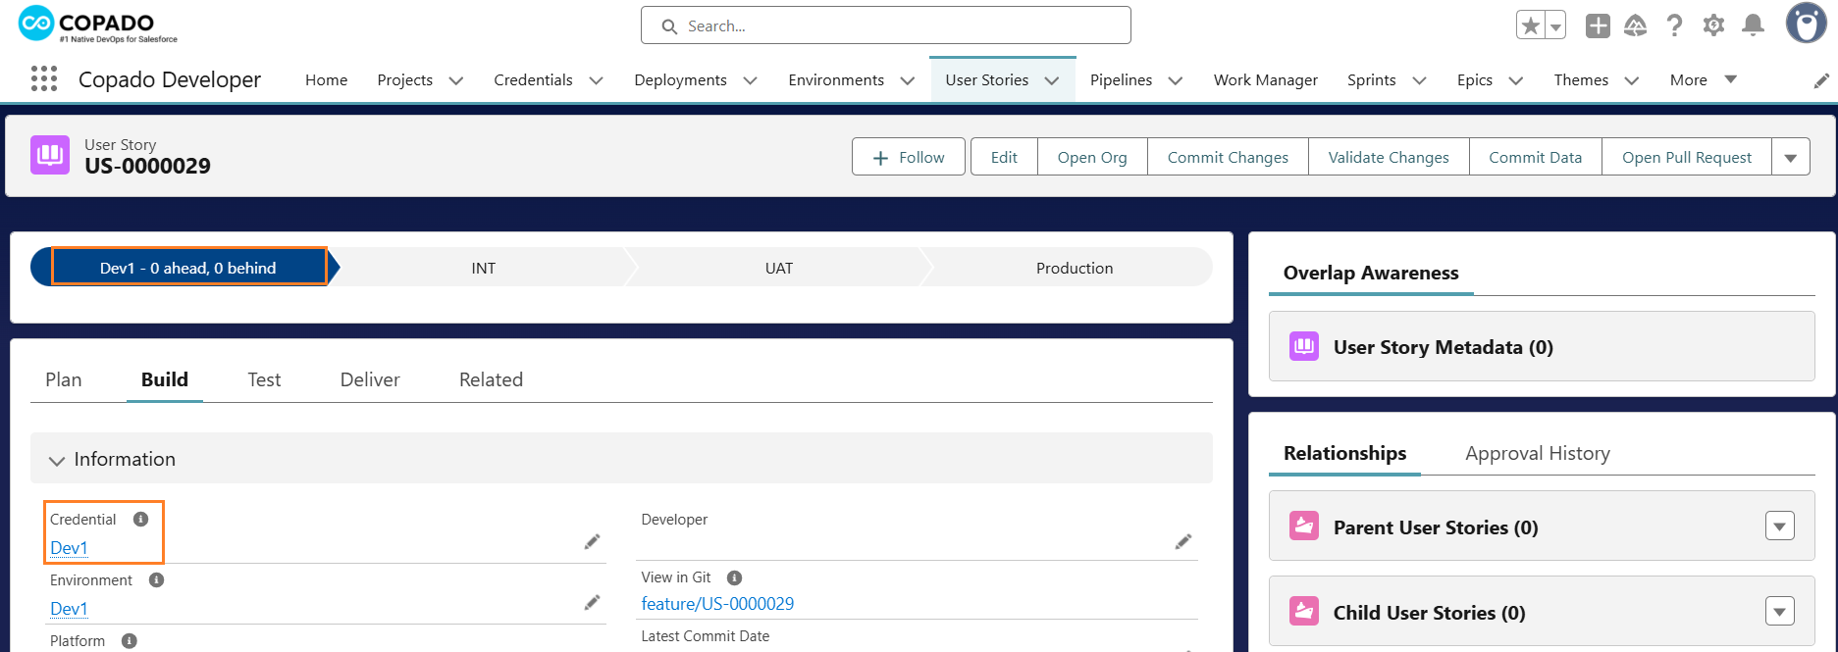Open the Dev1 Credential link
Screen dimensions: 1838x652
(69, 547)
